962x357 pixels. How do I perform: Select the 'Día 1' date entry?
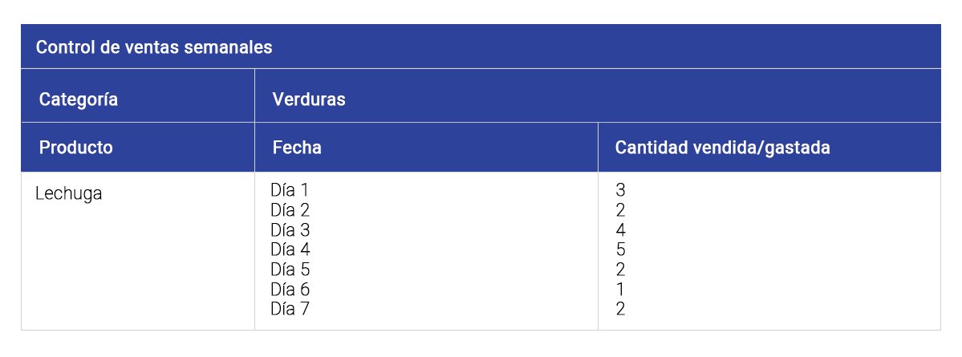290,191
